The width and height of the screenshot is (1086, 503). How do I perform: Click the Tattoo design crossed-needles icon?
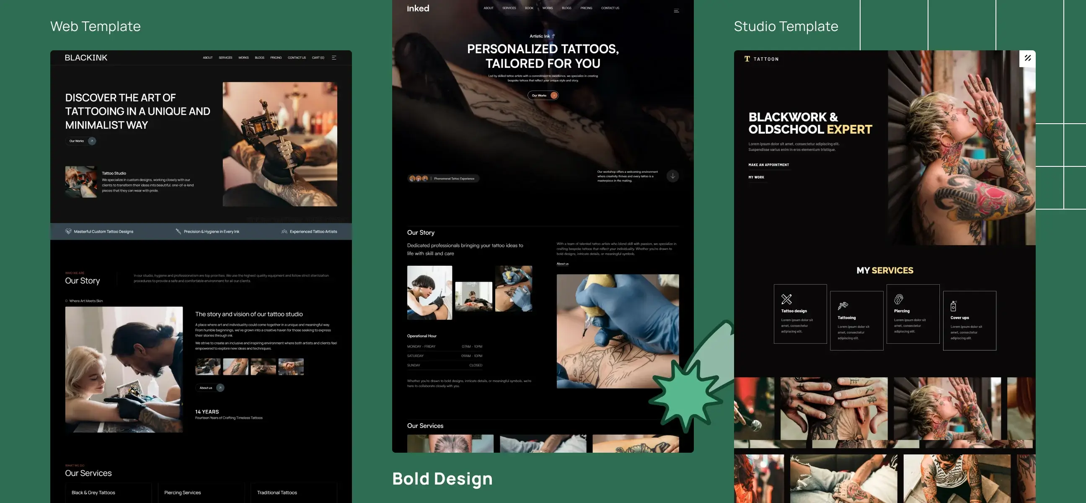[786, 299]
